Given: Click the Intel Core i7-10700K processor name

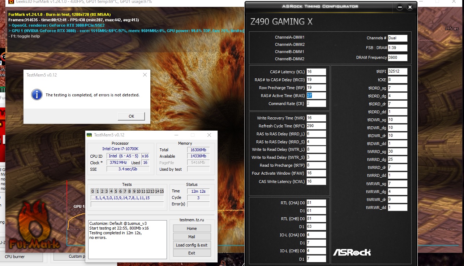Looking at the screenshot, I should click(x=120, y=149).
